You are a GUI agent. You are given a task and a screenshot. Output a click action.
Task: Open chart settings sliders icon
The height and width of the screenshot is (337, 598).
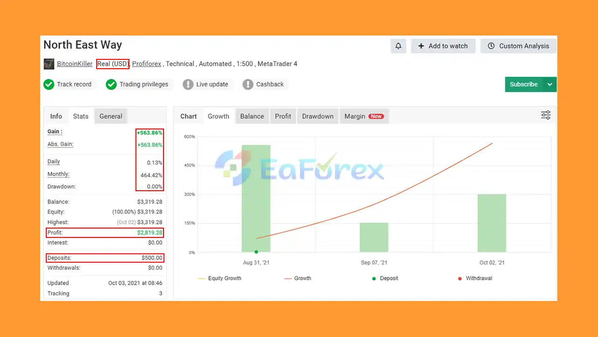546,115
